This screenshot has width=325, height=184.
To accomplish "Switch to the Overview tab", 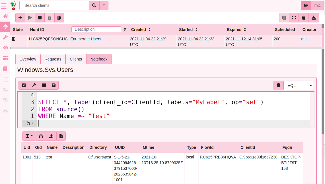I will tap(28, 59).
